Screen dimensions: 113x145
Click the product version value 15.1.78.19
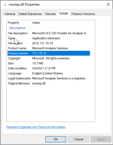coord(39,53)
